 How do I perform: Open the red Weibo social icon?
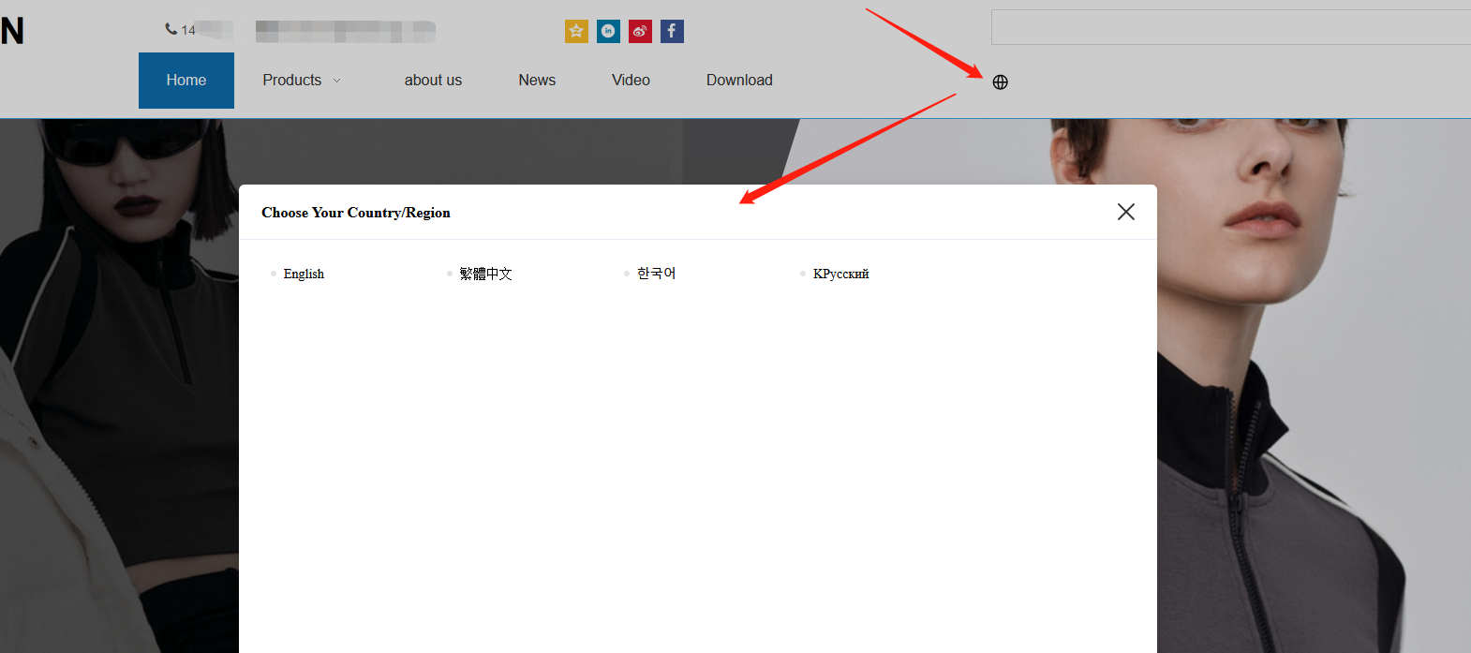tap(640, 32)
